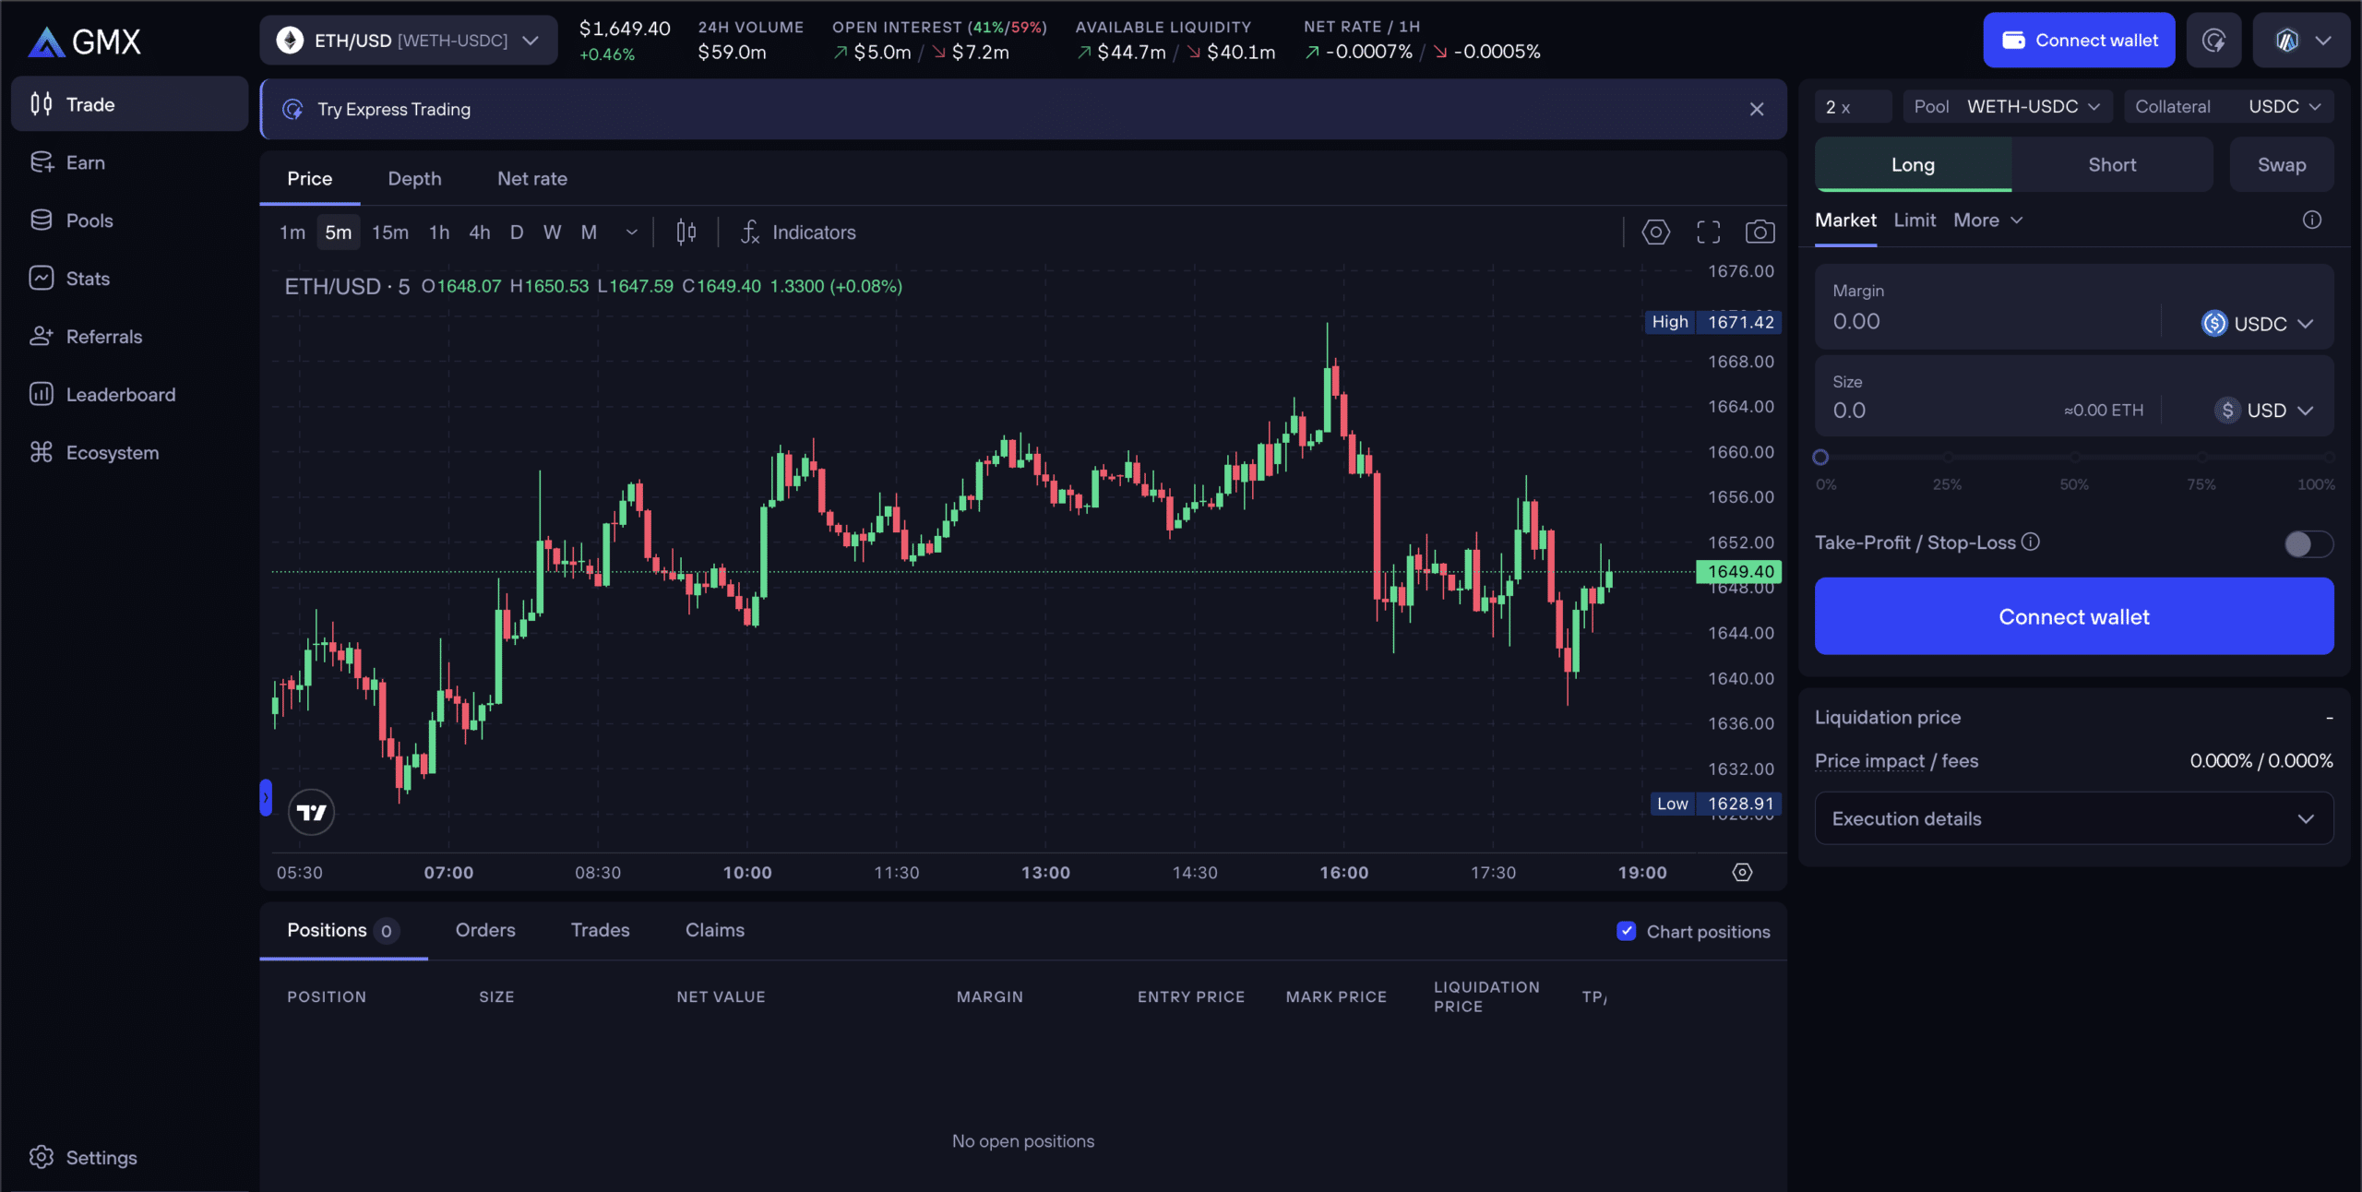Select the Long tab
Screen dimensions: 2362x1192
point(1913,164)
